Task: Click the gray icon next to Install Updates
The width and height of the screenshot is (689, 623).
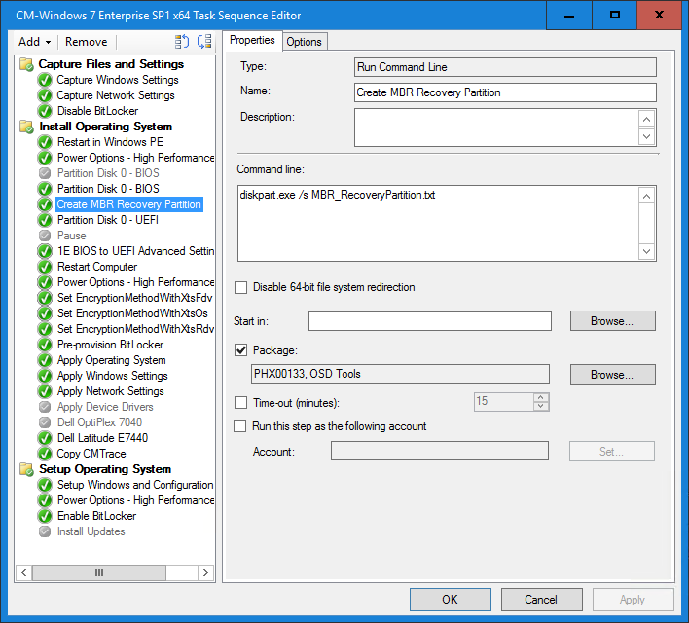Action: [x=45, y=531]
